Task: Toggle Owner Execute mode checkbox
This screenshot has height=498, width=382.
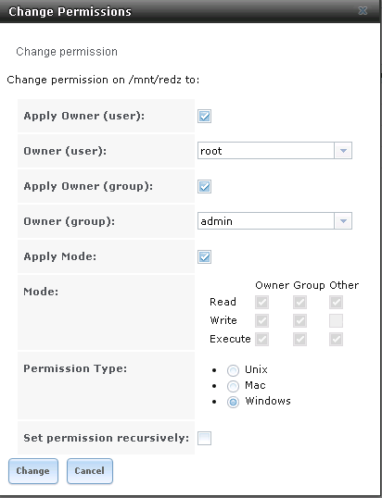Action: click(261, 339)
